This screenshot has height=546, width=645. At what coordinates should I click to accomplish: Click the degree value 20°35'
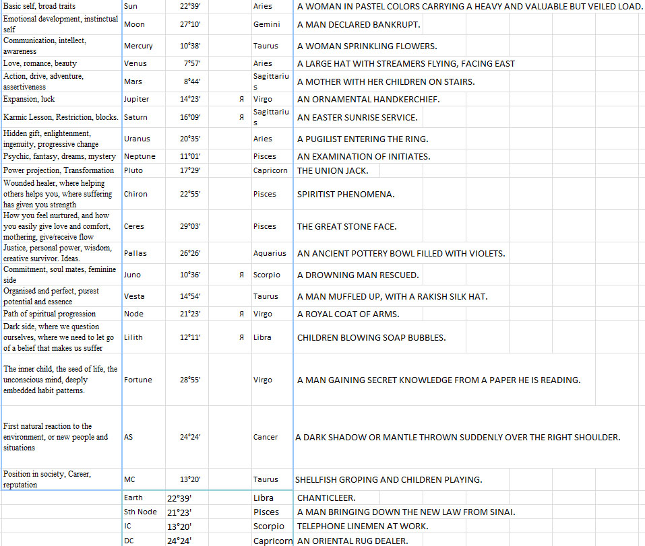pos(189,139)
